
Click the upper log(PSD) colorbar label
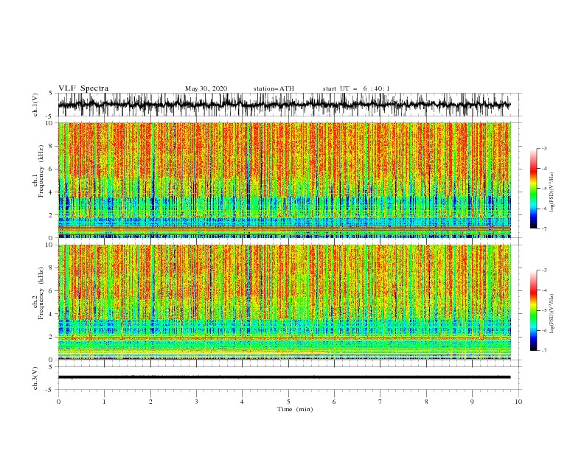coord(552,193)
